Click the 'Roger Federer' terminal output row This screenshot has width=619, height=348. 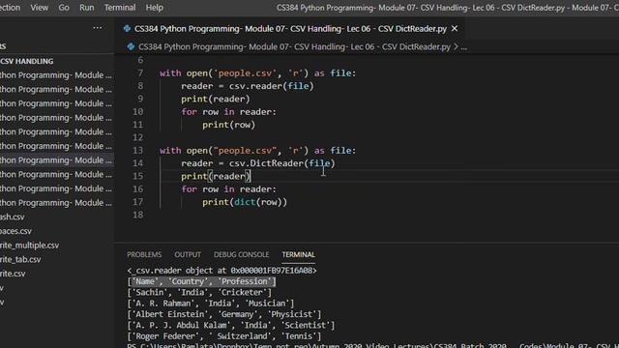click(224, 336)
